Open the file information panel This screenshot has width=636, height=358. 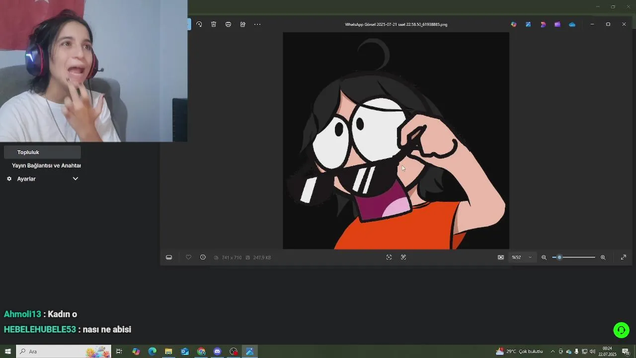click(203, 257)
